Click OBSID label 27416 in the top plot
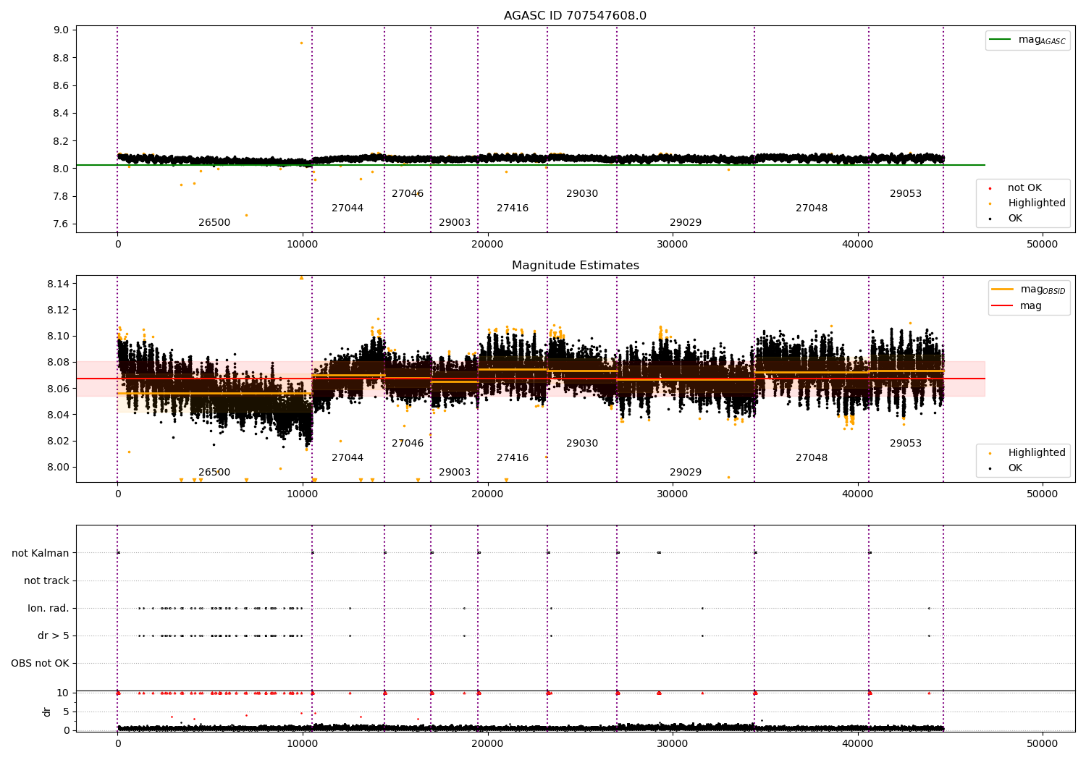 pos(513,208)
